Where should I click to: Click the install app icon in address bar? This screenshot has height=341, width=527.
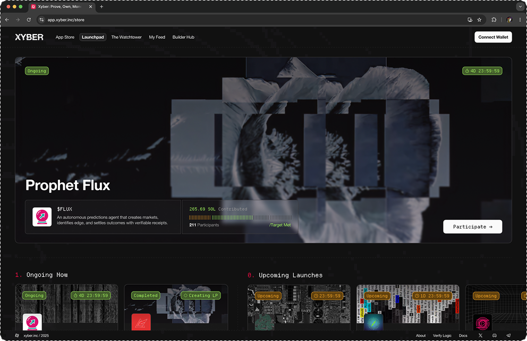(x=470, y=20)
